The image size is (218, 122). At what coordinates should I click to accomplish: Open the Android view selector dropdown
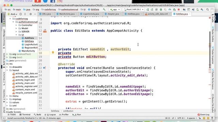(12, 14)
